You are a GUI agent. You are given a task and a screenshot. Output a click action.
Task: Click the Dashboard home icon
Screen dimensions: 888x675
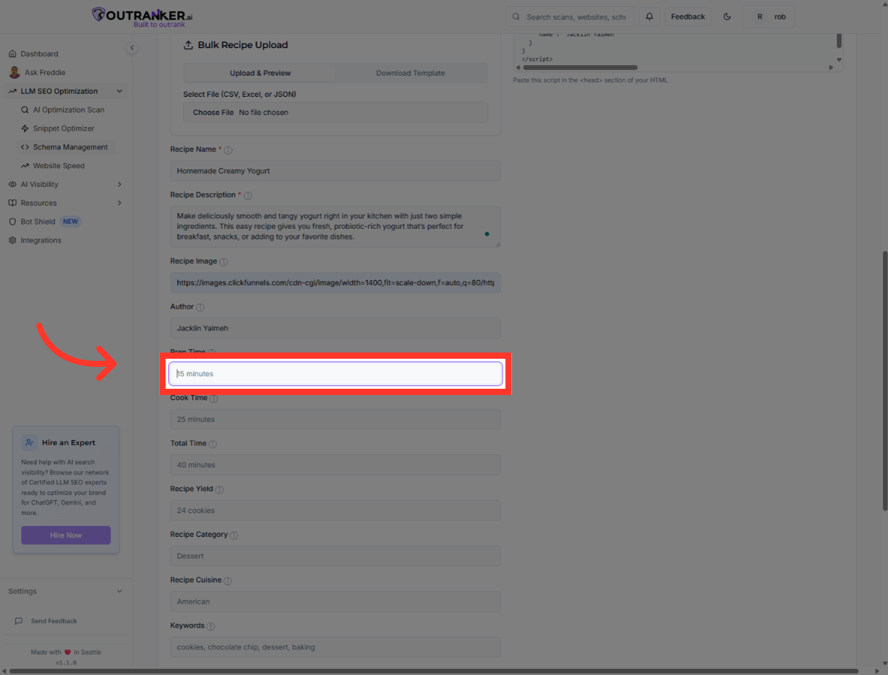pos(12,54)
